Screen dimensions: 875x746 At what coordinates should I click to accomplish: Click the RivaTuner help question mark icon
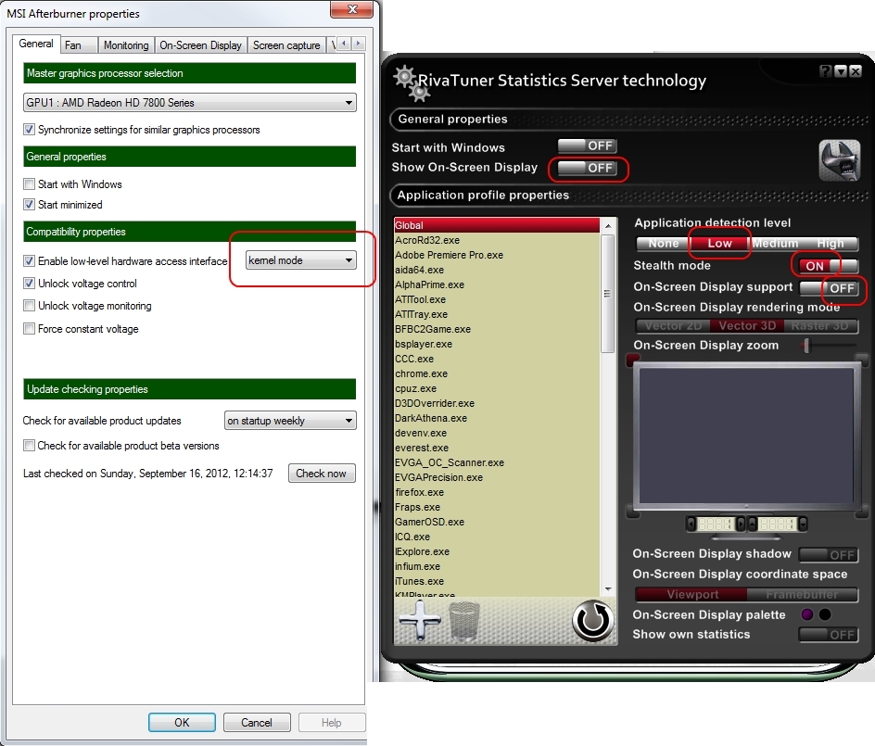[825, 70]
